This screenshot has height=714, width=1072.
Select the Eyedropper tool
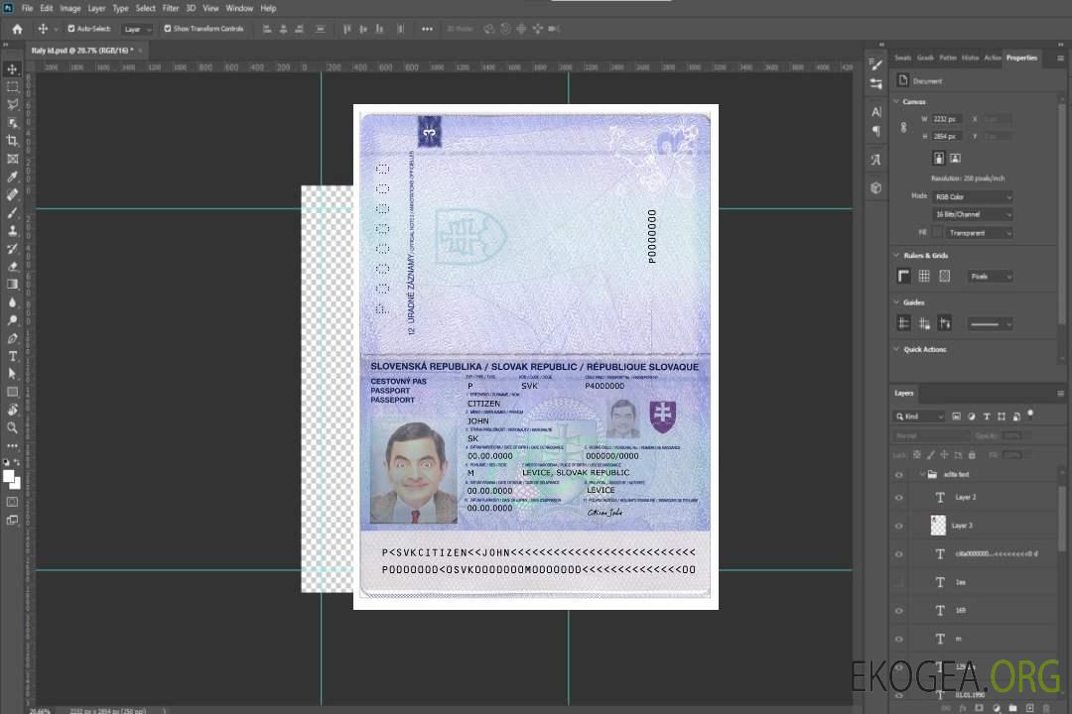[x=12, y=177]
